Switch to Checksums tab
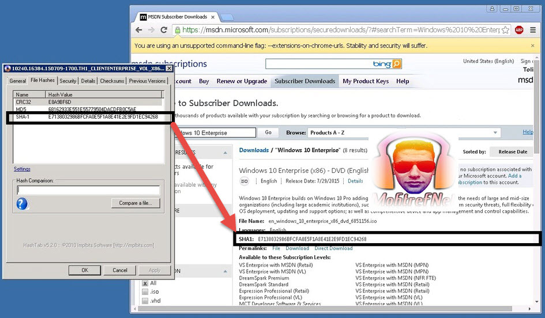This screenshot has height=318, width=545. pos(112,81)
